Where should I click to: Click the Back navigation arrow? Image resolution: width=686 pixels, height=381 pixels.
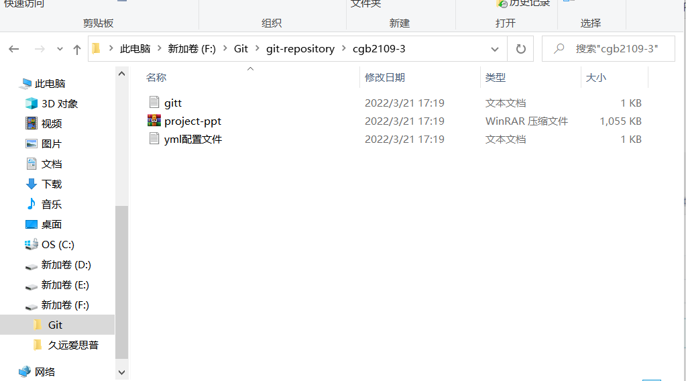[14, 49]
